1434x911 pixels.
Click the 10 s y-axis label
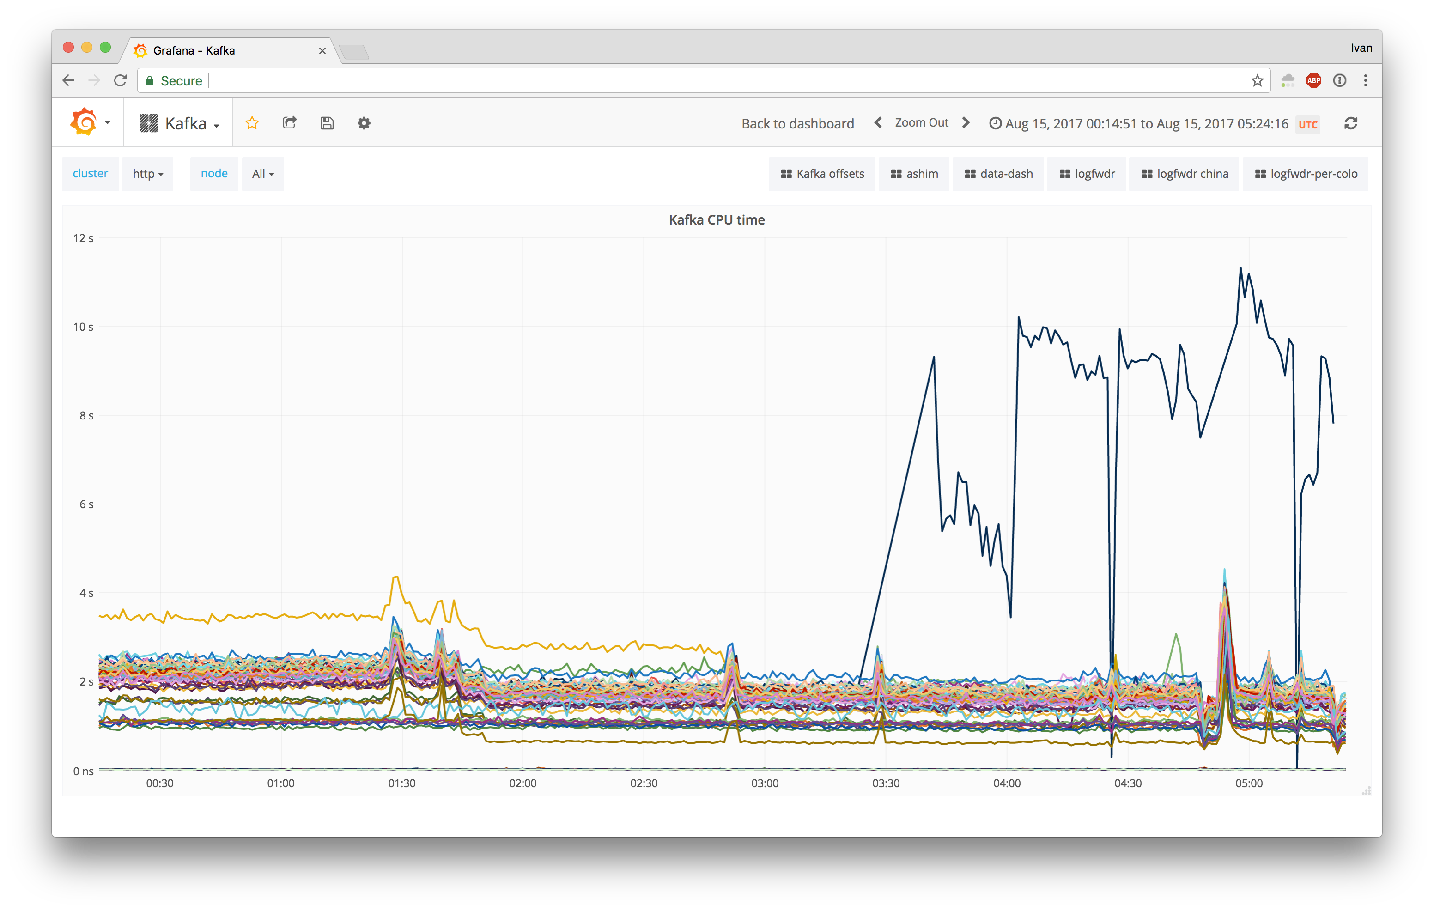(x=83, y=327)
